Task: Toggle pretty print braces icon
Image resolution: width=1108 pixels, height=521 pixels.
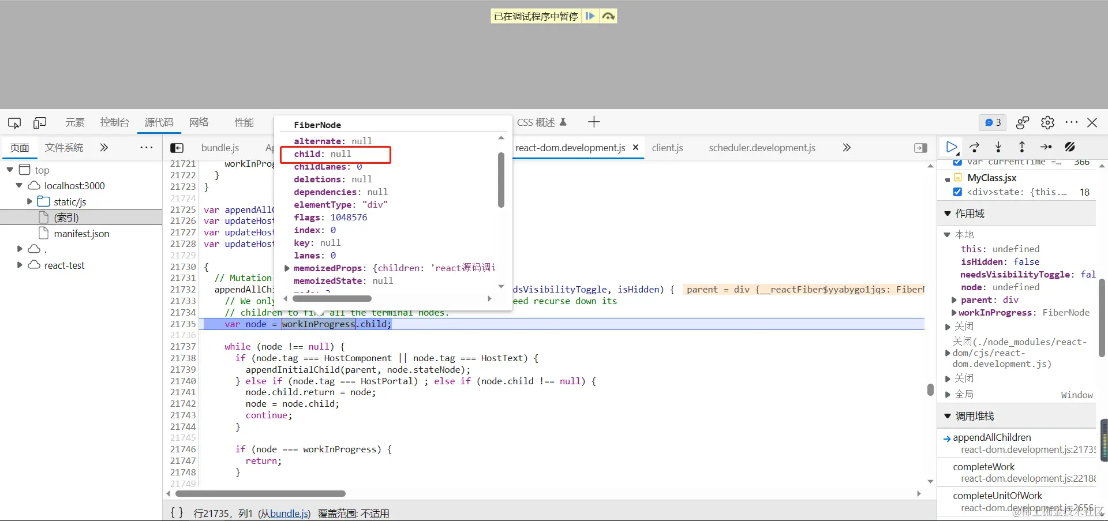Action: point(177,513)
